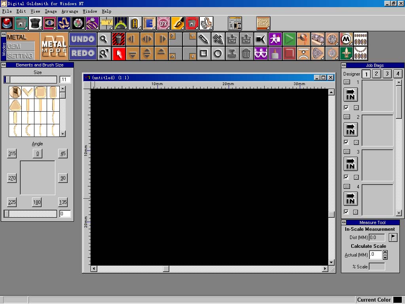The image size is (405, 304).
Task: Click the glue bottle icon
Action: pyautogui.click(x=275, y=53)
